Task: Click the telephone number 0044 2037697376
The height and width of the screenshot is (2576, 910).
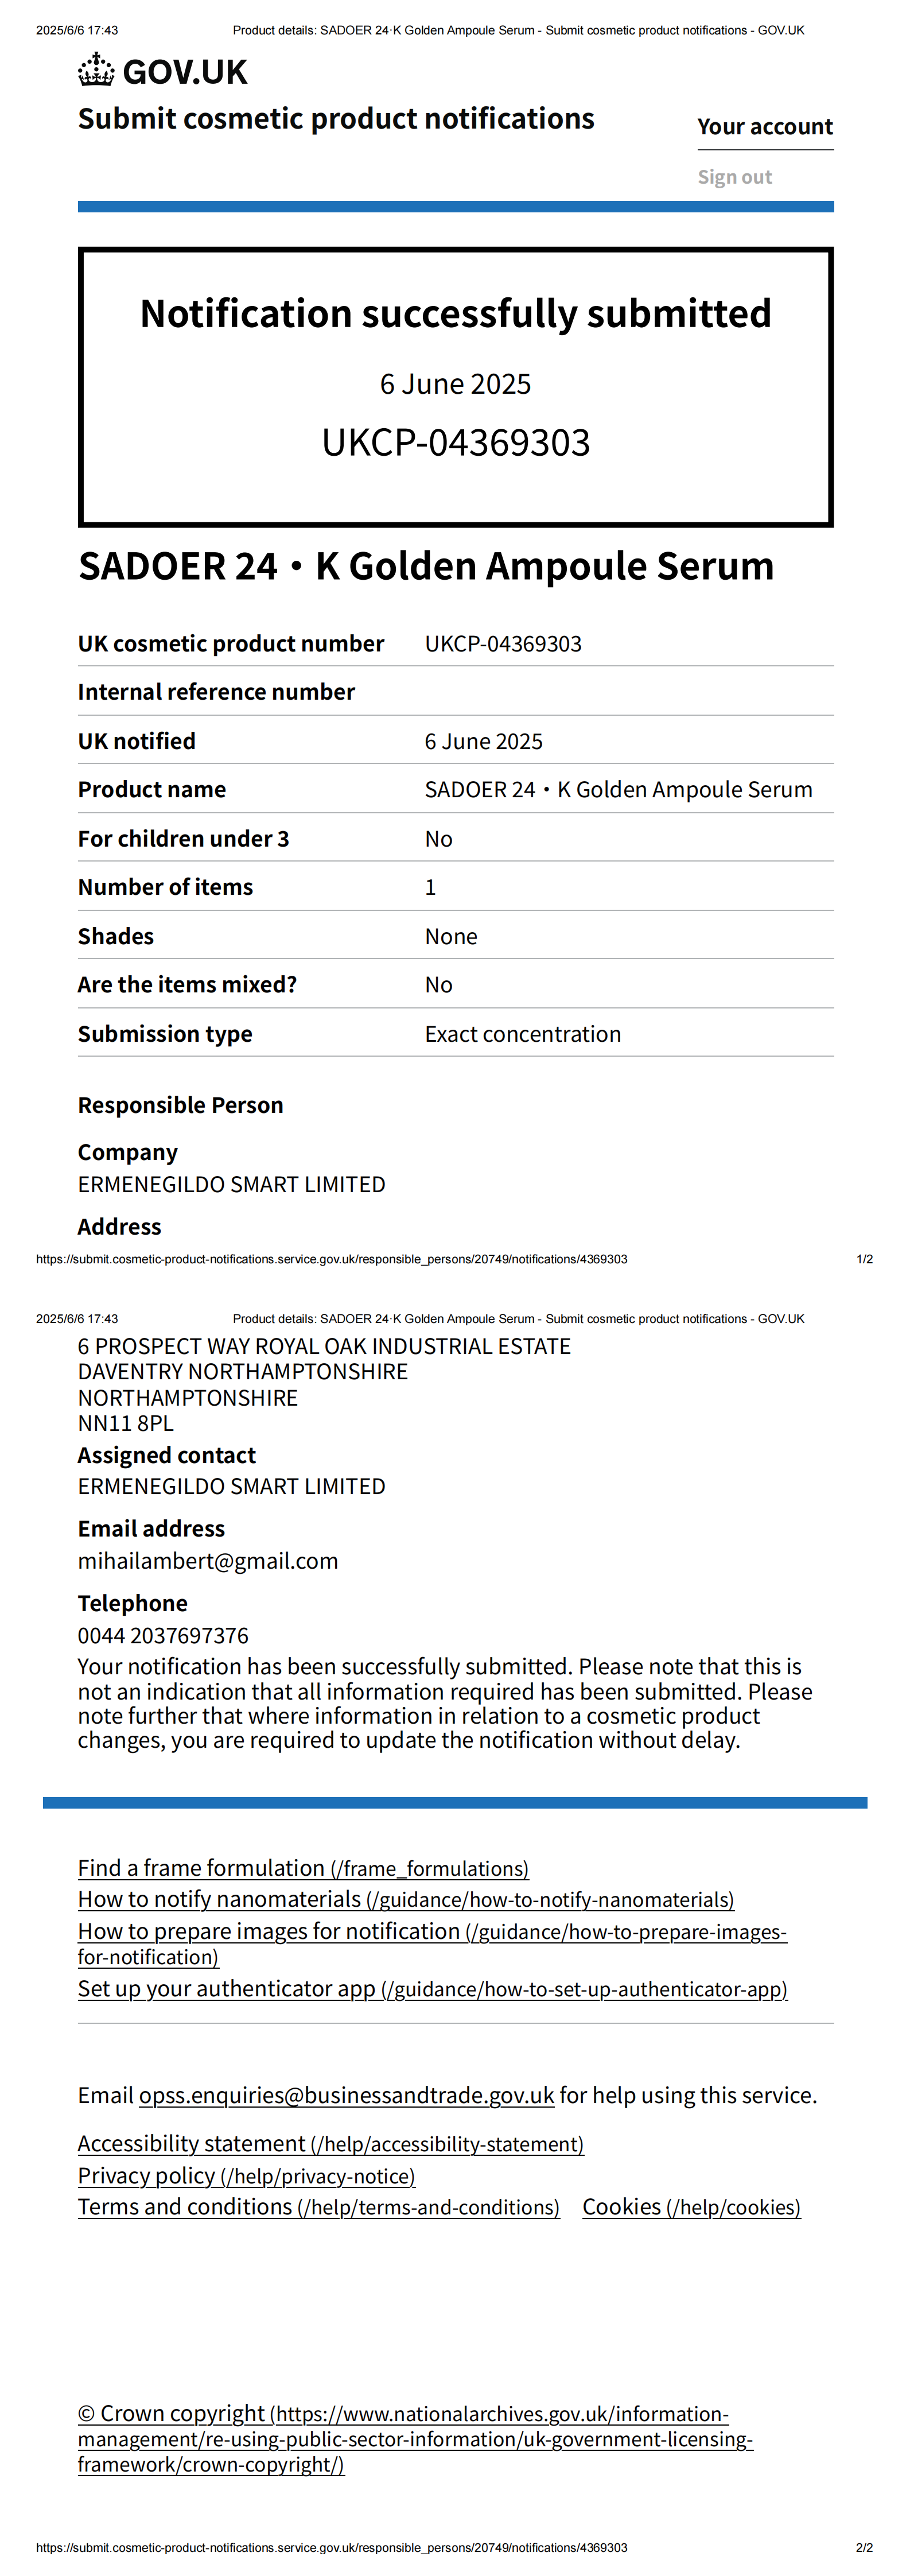Action: [163, 1635]
